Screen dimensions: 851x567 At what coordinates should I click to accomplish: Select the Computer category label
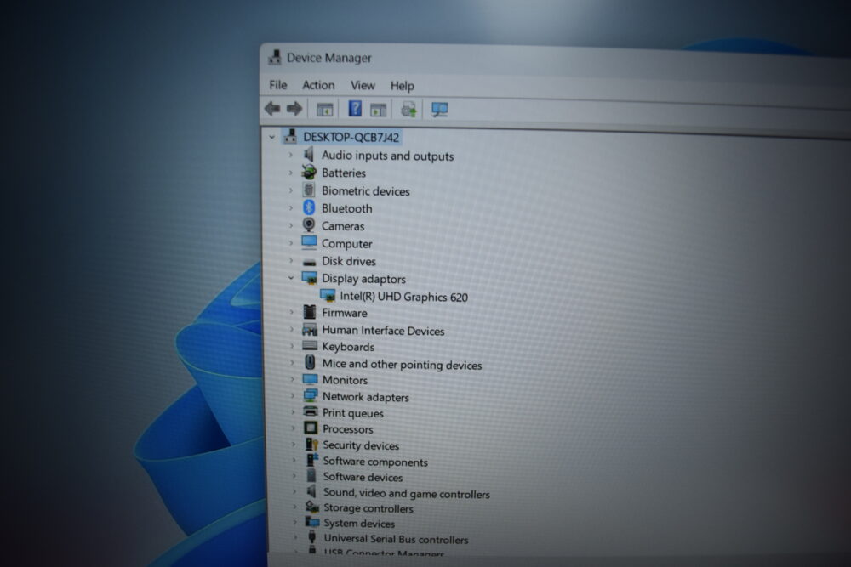pos(347,243)
